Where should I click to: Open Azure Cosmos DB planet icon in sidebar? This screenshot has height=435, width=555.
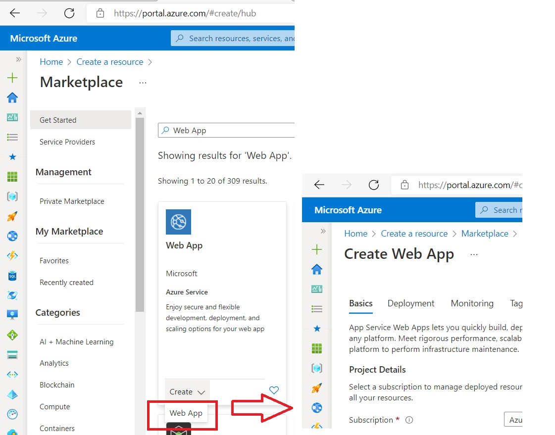tap(12, 295)
